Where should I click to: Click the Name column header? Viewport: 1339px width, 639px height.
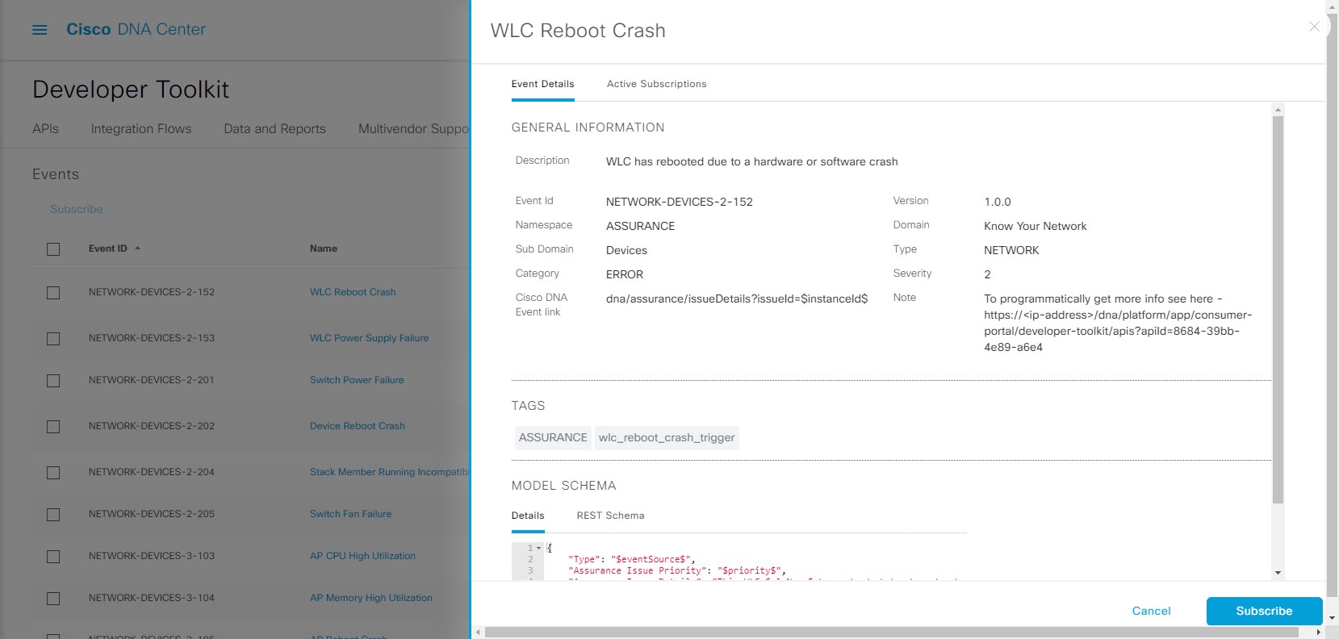tap(324, 248)
